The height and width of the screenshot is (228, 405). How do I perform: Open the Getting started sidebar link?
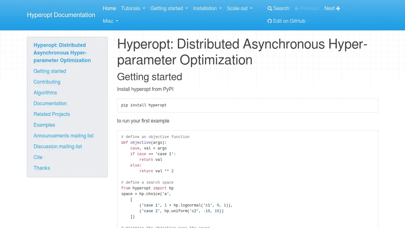50,71
